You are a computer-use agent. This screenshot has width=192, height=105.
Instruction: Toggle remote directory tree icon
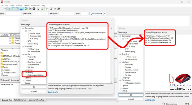[x=17, y=9]
